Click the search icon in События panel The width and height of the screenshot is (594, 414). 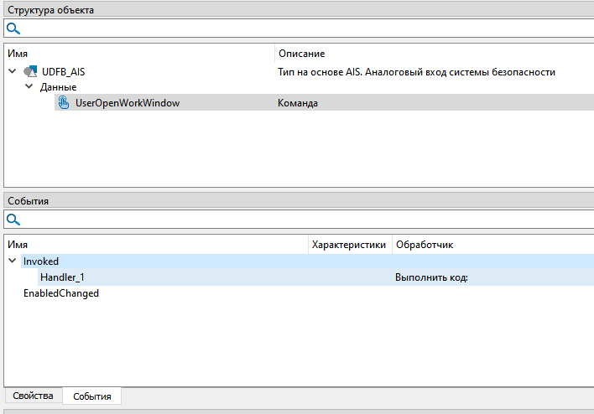coord(13,220)
